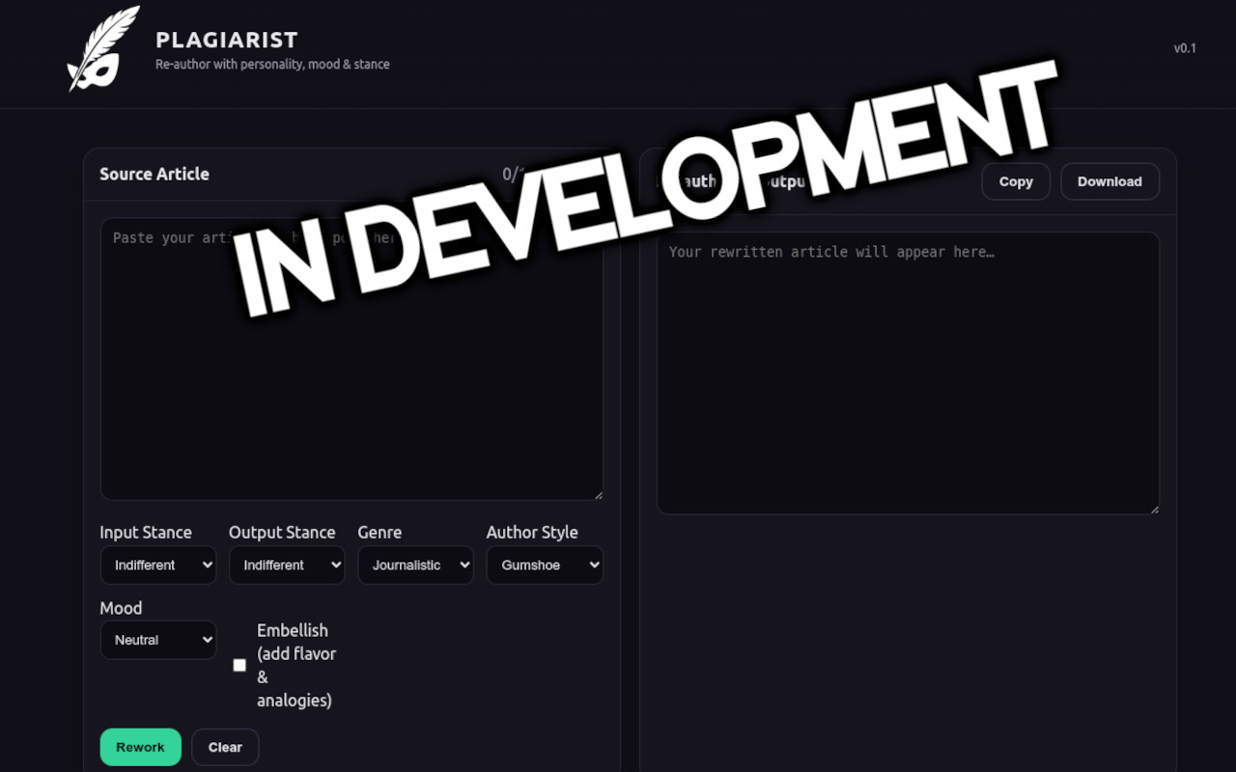Open the Author Style dropdown showing Gumshoe
The image size is (1236, 772).
click(545, 565)
